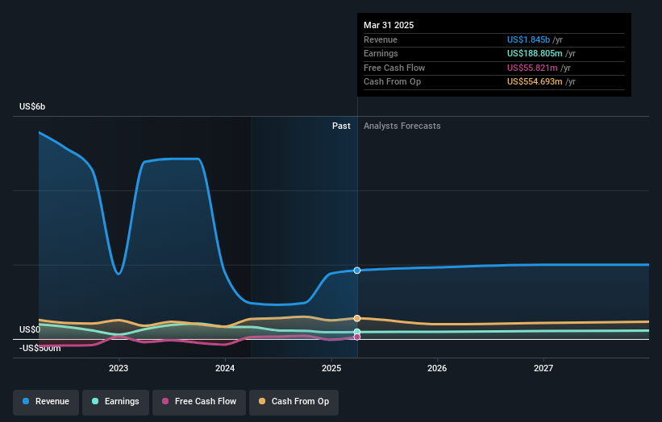Click the US$1.845b revenue value
Viewport: 662px width, 422px height.
click(528, 39)
